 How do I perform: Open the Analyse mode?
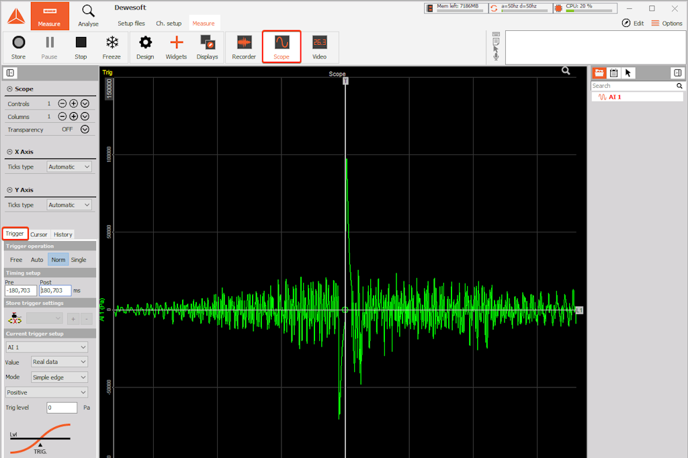tap(88, 16)
